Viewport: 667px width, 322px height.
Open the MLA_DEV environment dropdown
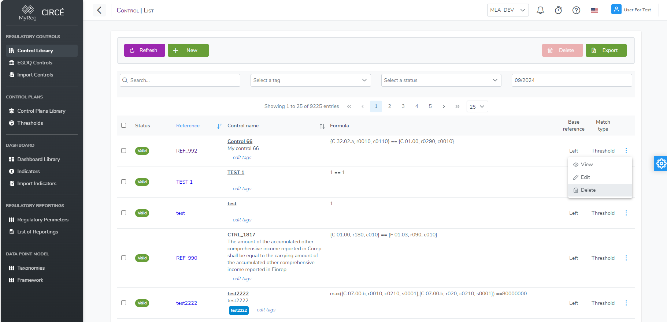pos(508,10)
